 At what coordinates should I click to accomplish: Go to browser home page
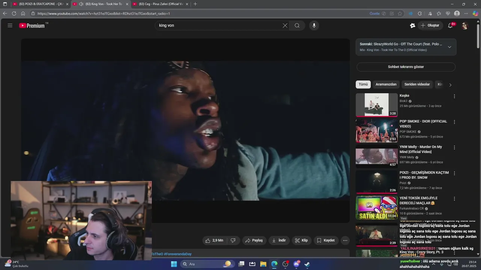(x=23, y=13)
